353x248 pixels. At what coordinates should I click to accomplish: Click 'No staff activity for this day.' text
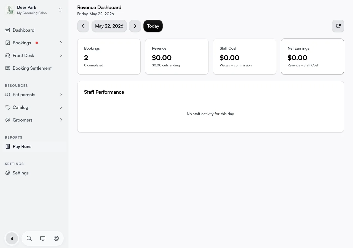coord(211,114)
